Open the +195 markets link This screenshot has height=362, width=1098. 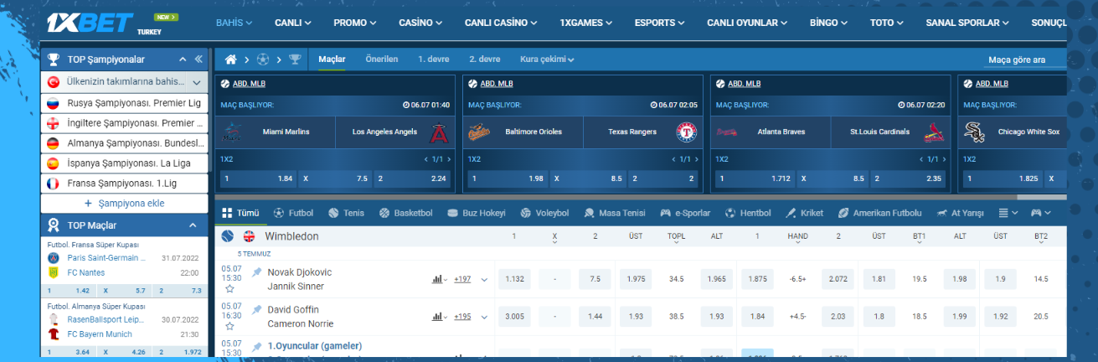[462, 317]
